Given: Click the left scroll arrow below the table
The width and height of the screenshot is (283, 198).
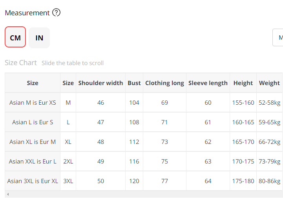Looking at the screenshot, I should [8, 194].
